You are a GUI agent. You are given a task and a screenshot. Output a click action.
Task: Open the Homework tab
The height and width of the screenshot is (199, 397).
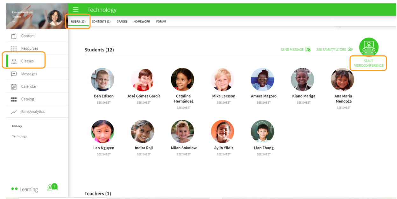(x=142, y=22)
